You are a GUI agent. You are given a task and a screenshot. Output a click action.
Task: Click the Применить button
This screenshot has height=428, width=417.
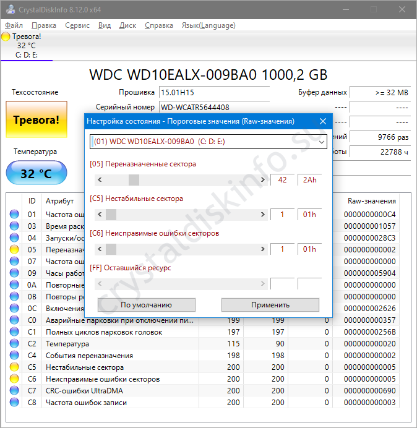(x=270, y=305)
